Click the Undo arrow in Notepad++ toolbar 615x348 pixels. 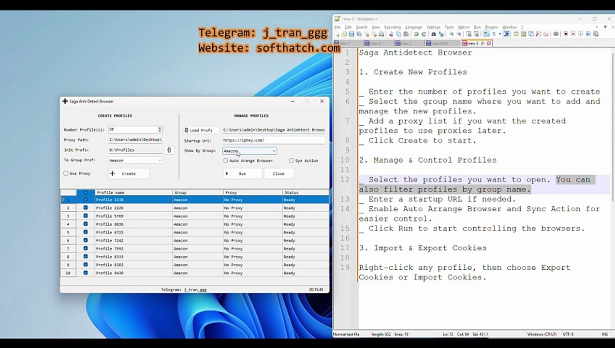(416, 34)
